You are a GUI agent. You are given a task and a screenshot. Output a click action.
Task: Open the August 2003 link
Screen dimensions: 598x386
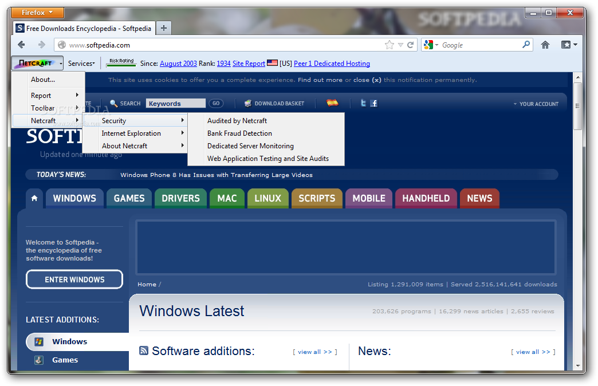pos(178,64)
